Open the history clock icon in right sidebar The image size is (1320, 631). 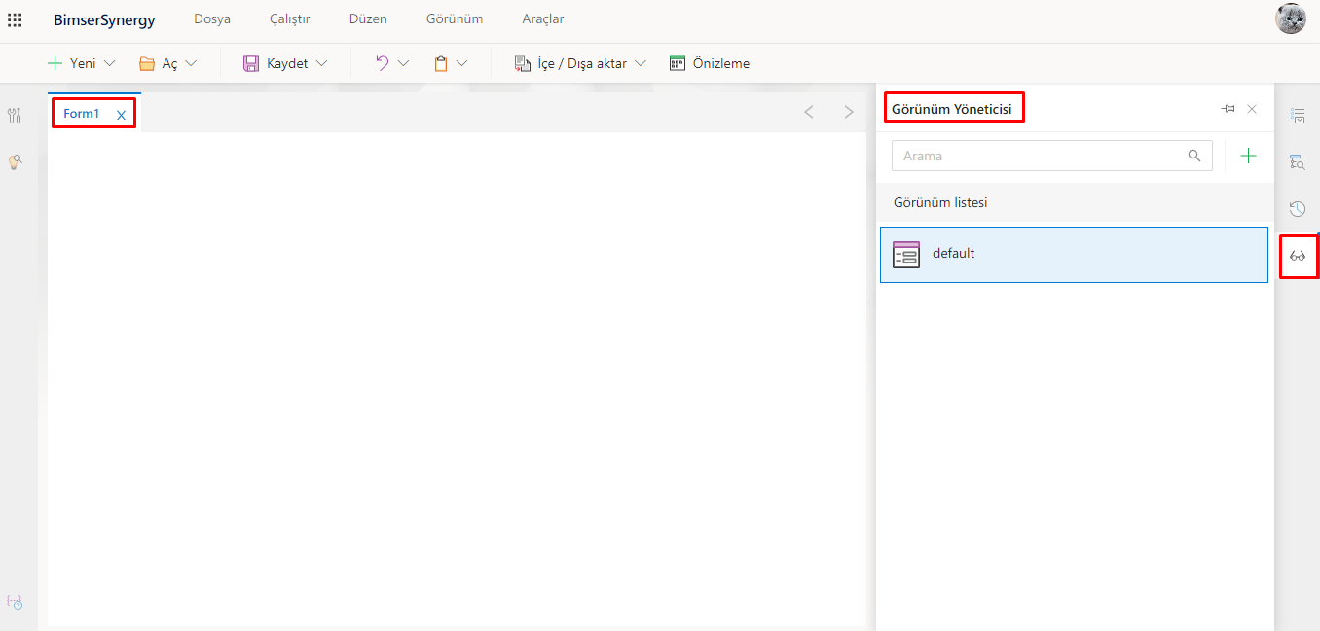tap(1297, 209)
